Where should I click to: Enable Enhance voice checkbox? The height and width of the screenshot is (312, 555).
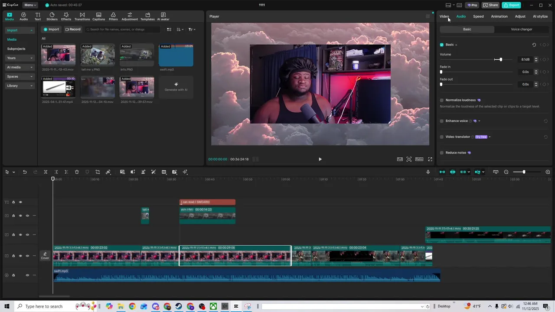click(442, 121)
